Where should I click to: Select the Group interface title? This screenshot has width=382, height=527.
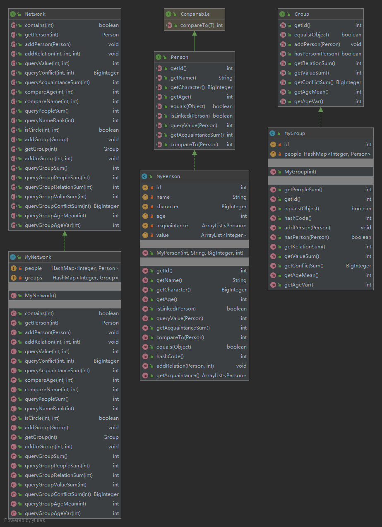click(x=302, y=14)
